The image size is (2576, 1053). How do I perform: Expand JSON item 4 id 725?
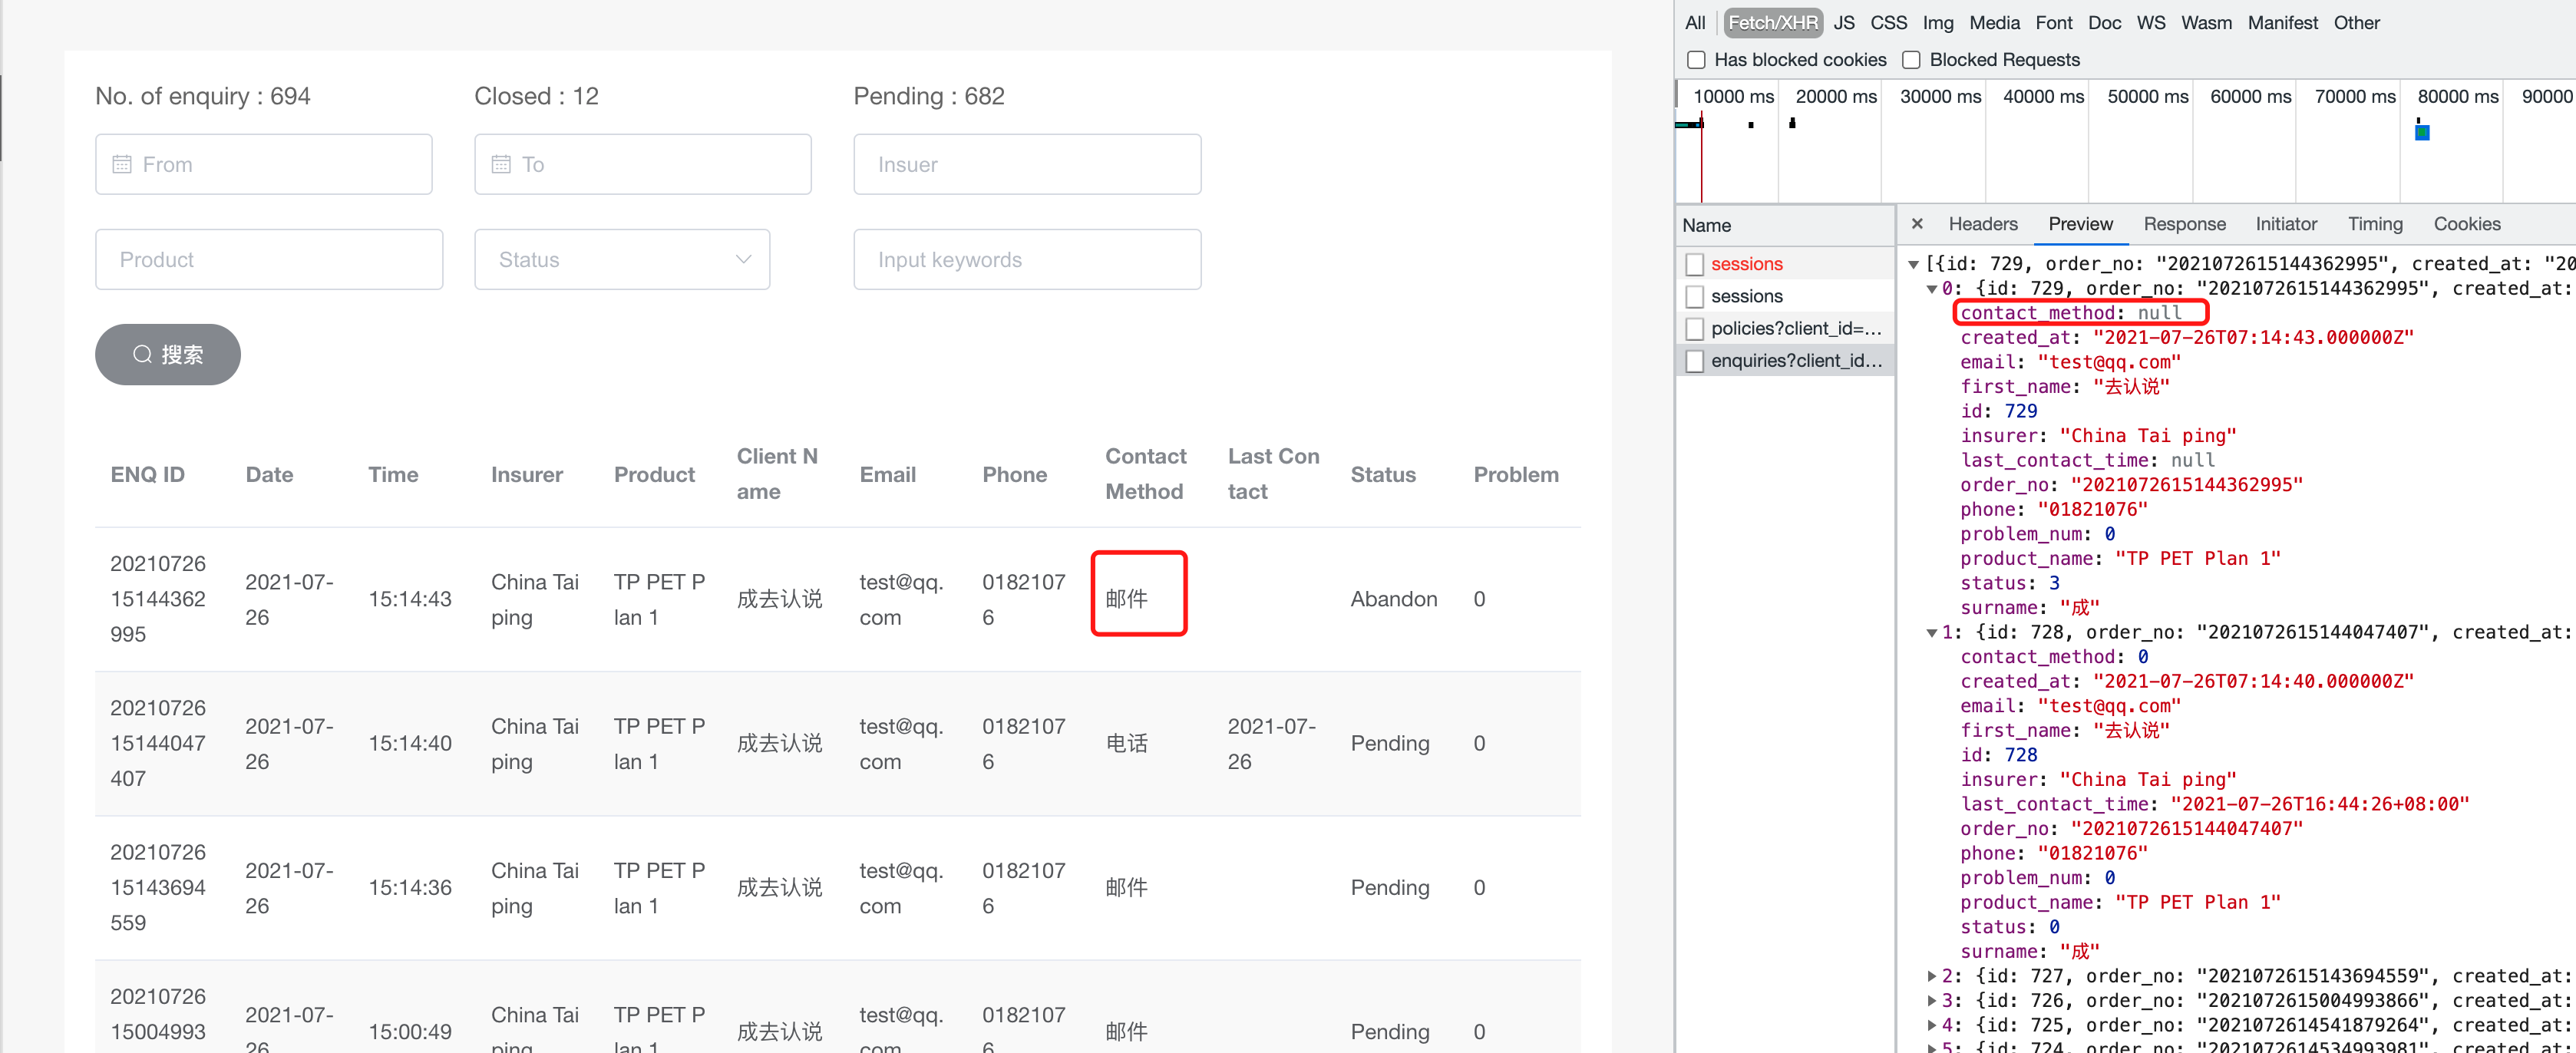[x=1932, y=1025]
